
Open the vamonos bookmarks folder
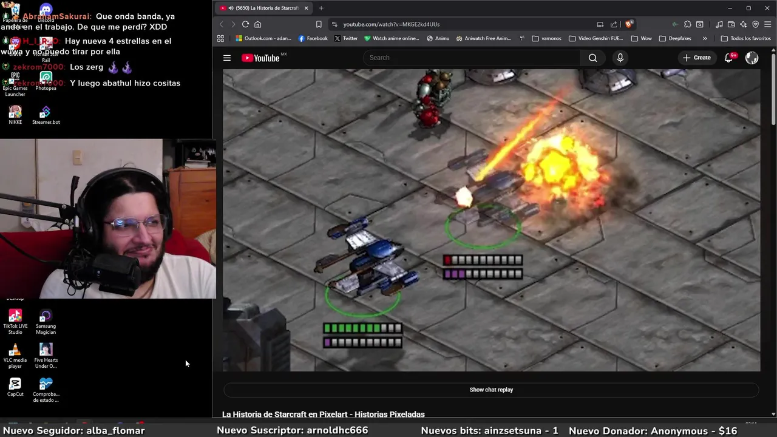coord(546,38)
